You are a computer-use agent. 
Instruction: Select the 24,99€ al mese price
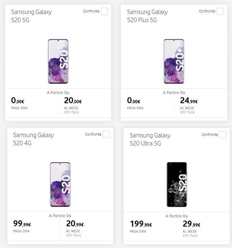click(x=189, y=101)
